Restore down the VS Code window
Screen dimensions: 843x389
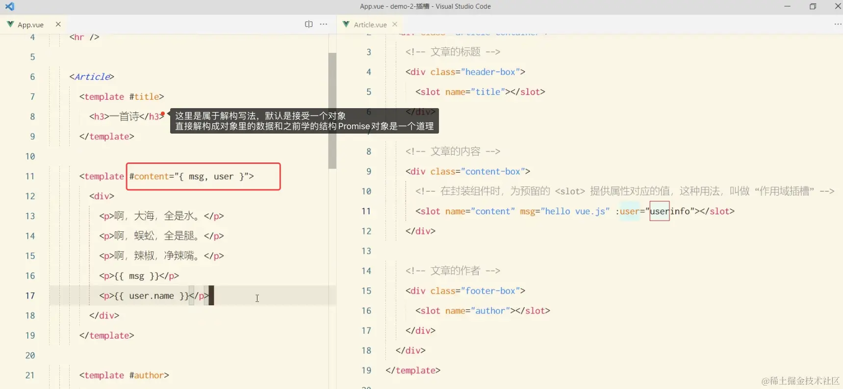point(813,6)
